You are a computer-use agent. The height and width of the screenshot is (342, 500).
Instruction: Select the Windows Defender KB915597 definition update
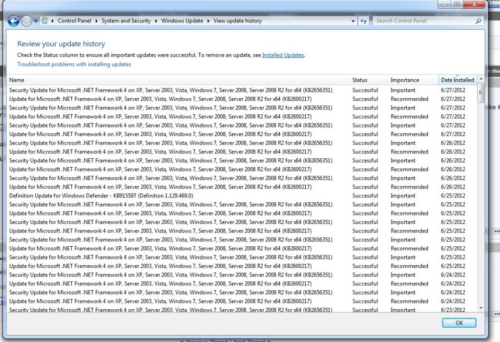[x=242, y=196]
